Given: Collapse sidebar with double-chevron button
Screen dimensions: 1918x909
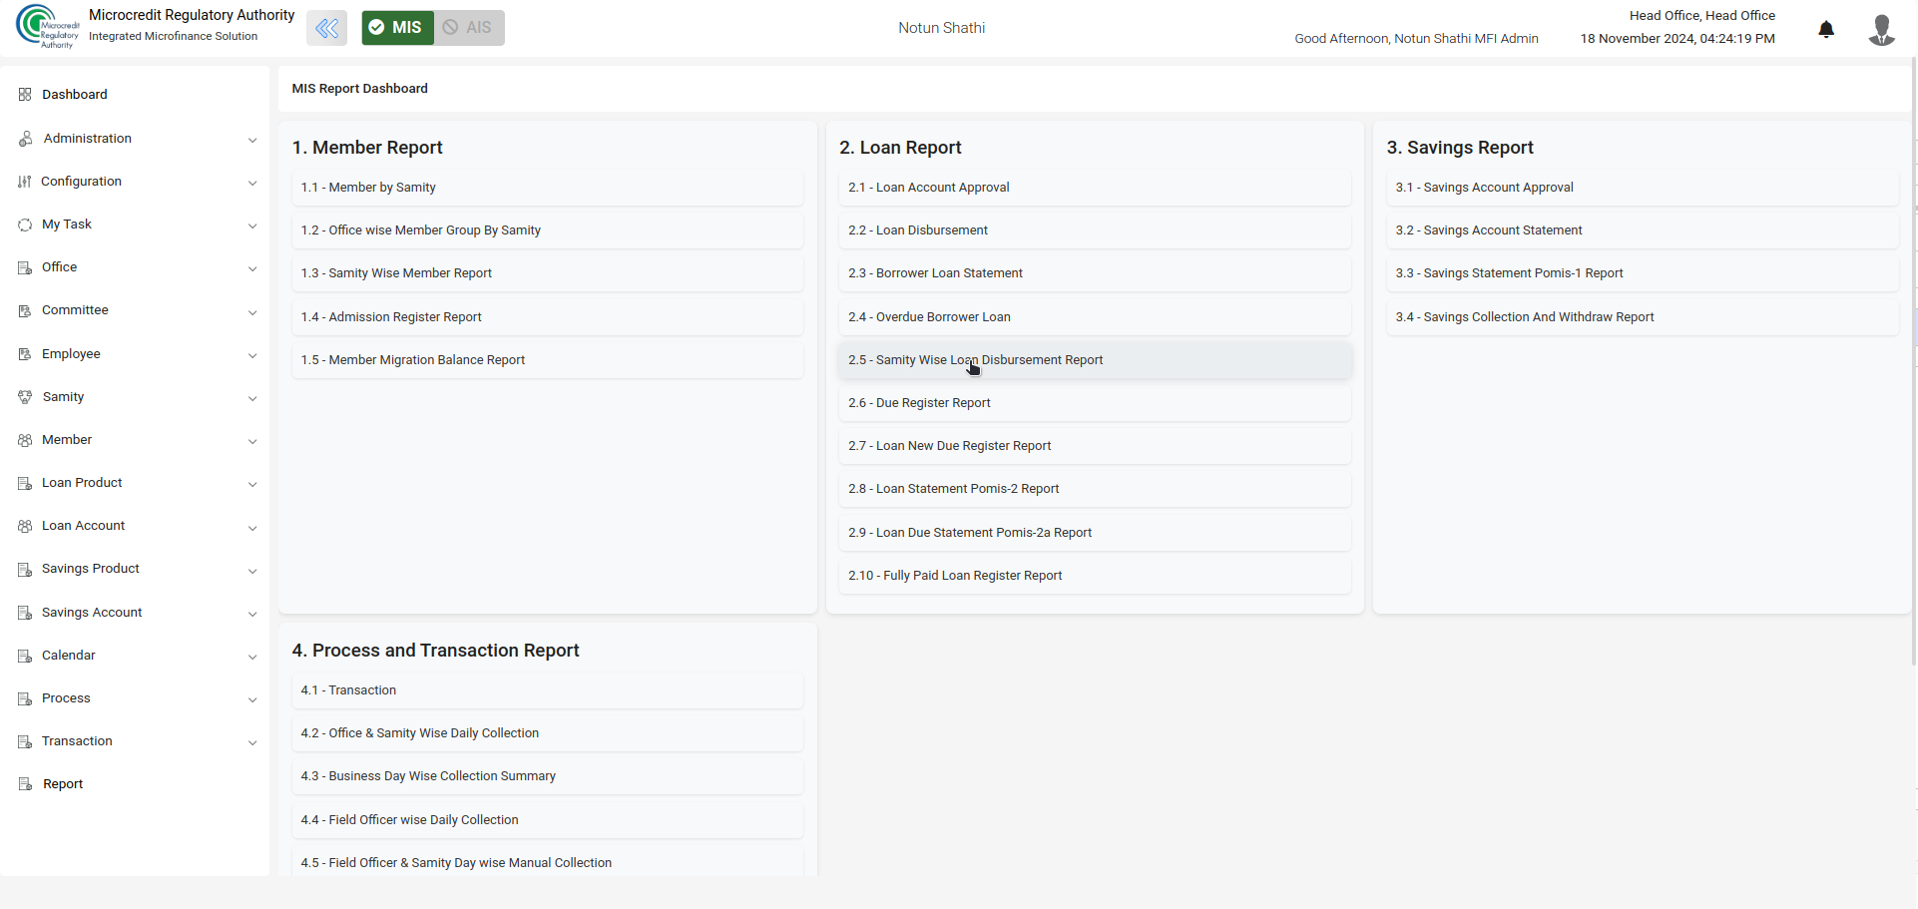Looking at the screenshot, I should (326, 28).
